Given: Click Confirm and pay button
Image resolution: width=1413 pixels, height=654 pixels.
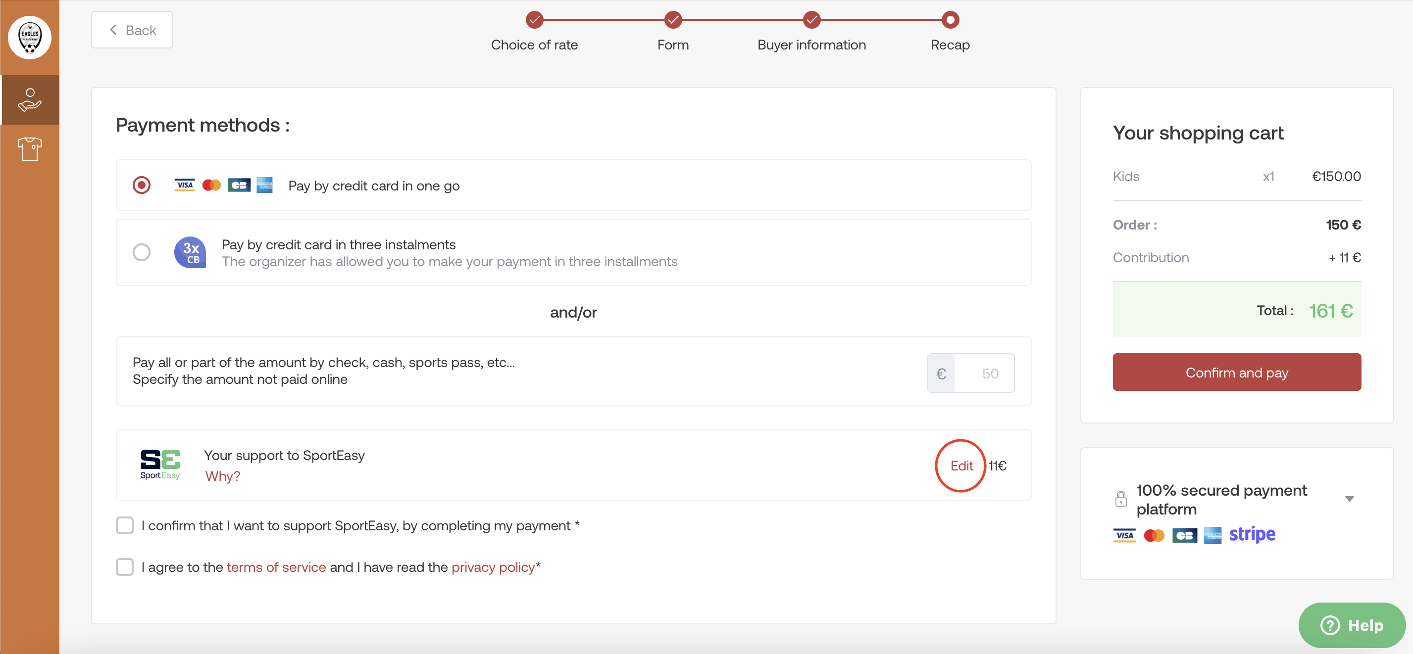Looking at the screenshot, I should pos(1237,372).
